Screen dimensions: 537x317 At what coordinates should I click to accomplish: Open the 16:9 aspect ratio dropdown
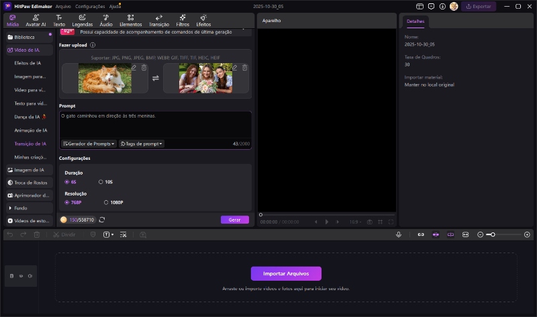356,222
